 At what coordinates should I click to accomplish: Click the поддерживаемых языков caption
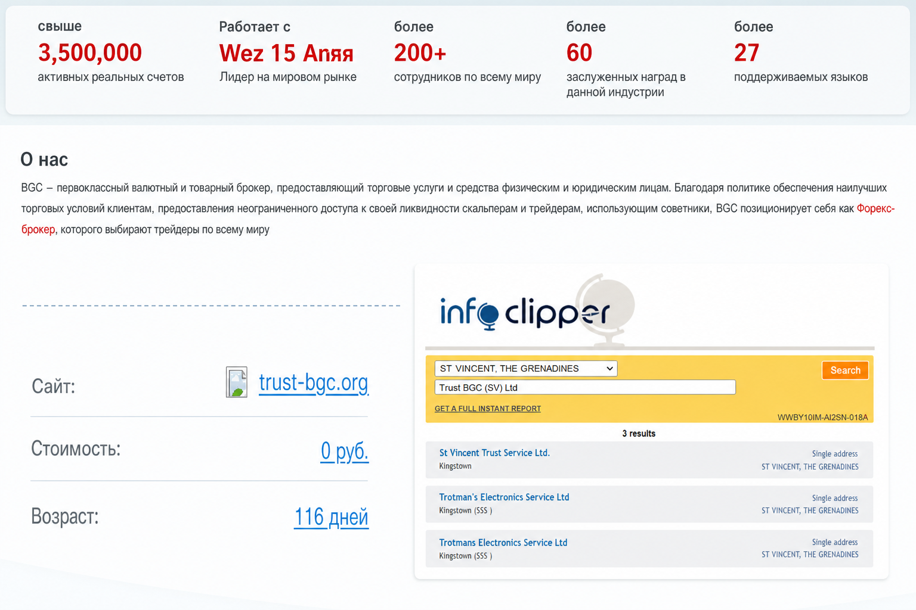pos(801,77)
